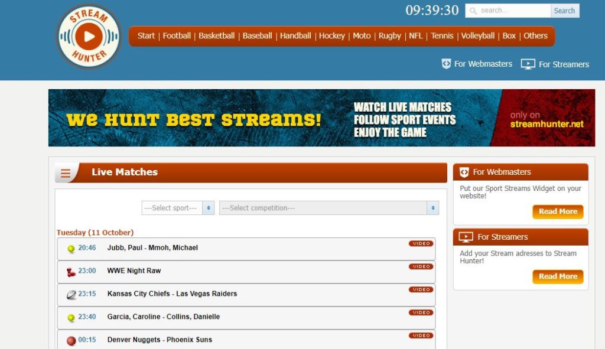
Task: Click boxing glove icon for WWE Night Raw
Action: point(71,272)
